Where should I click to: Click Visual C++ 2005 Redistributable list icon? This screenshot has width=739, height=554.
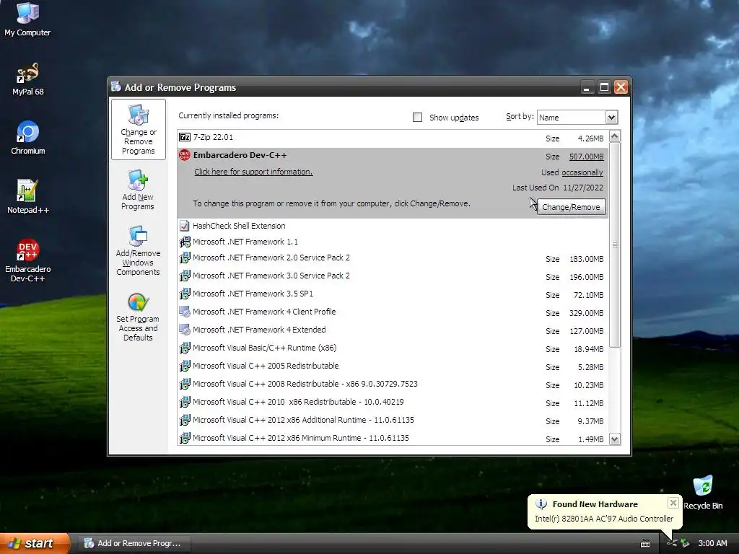[x=185, y=366]
